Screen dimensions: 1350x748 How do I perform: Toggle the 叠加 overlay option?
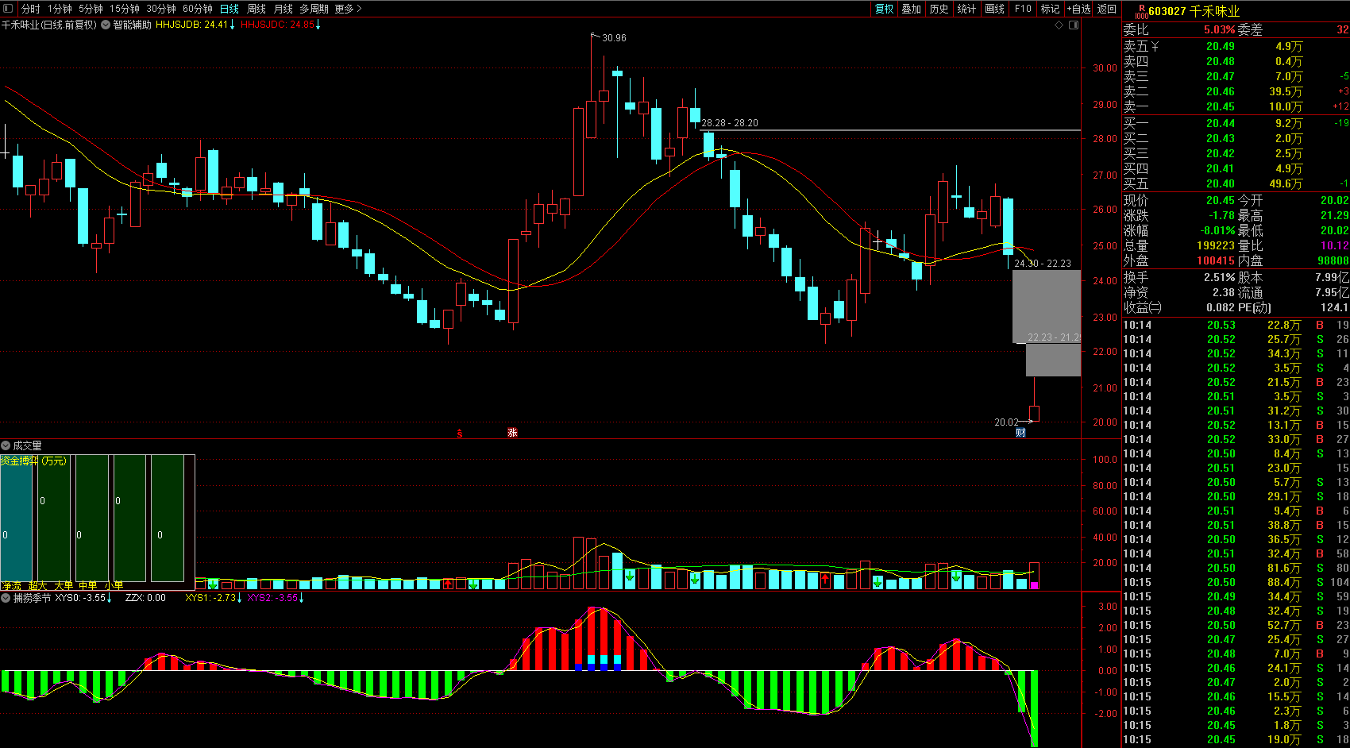912,9
